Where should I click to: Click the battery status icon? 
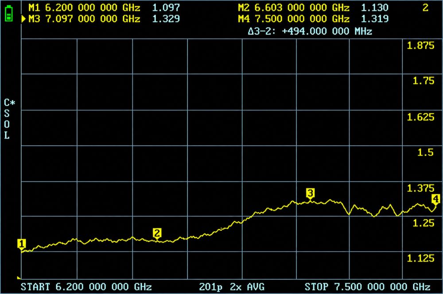[9, 14]
